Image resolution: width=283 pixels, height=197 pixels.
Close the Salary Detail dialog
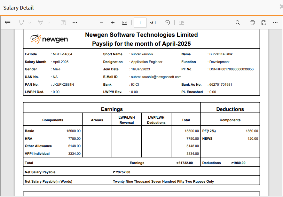pyautogui.click(x=281, y=7)
